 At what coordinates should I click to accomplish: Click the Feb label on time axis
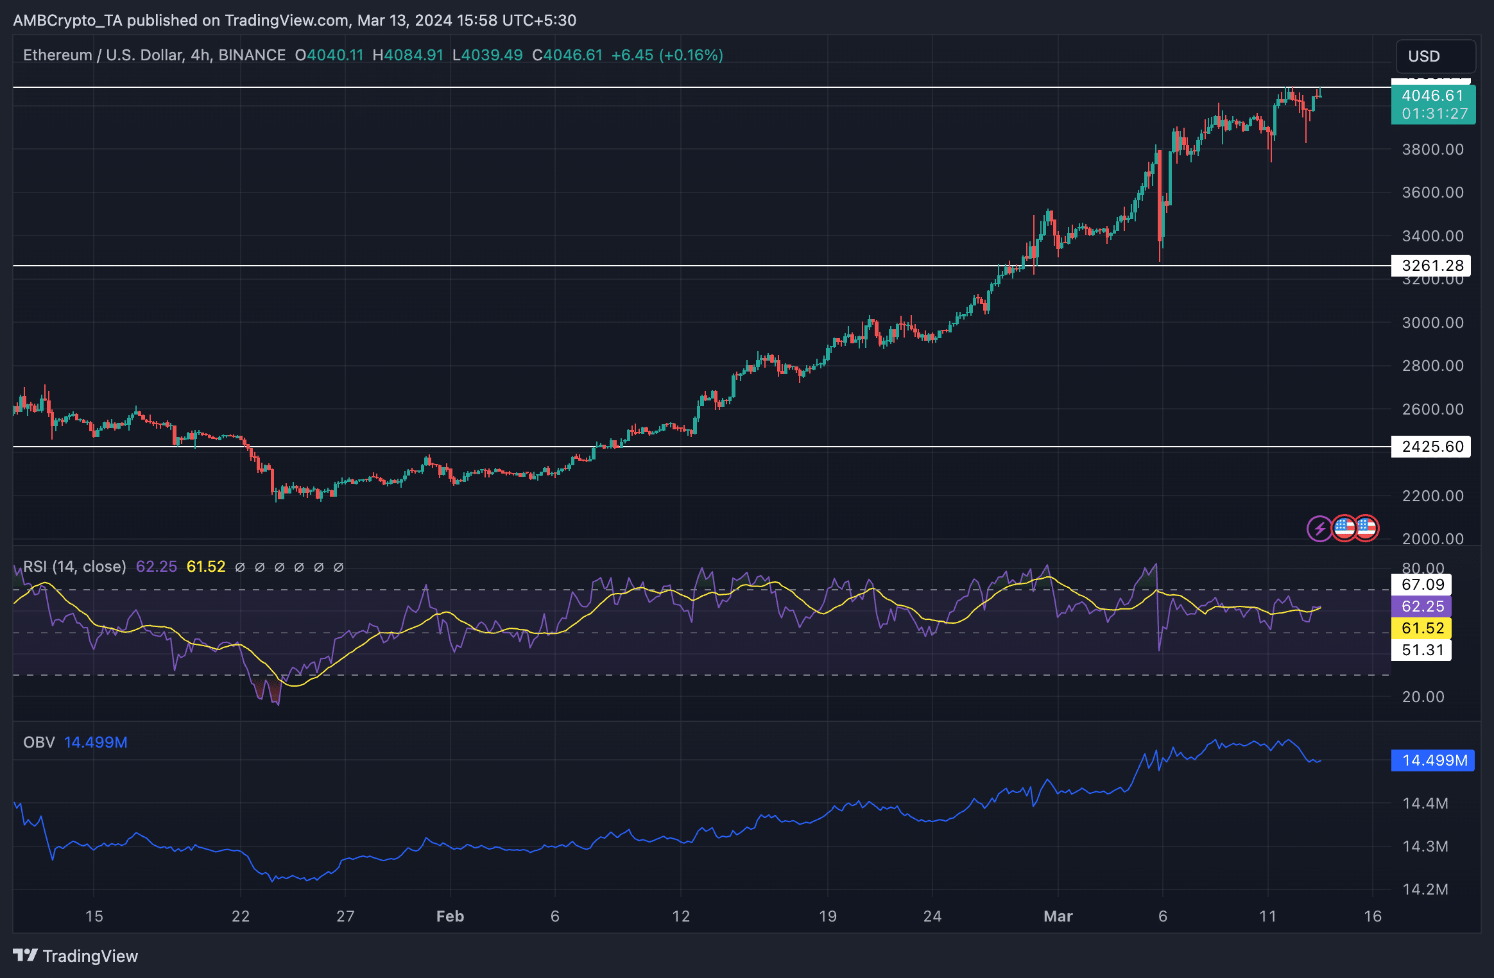pos(450,916)
